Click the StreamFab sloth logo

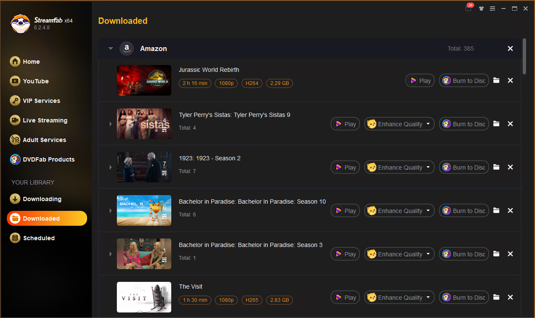(20, 24)
